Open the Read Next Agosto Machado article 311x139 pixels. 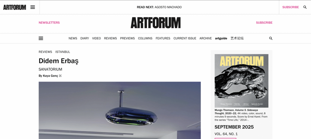159,7
